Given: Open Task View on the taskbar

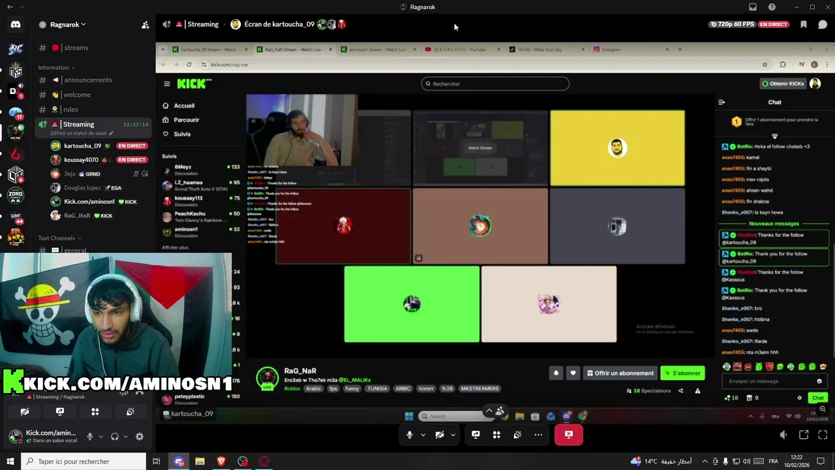Looking at the screenshot, I should [157, 462].
